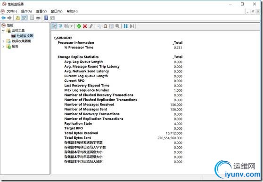Select Number of Recovery Transactions counter
This screenshot has width=263, height=182.
92,114
